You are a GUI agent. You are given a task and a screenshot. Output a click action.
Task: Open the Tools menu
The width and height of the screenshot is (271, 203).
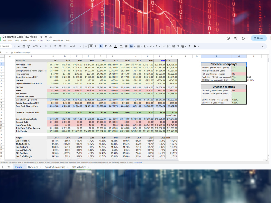(48, 40)
